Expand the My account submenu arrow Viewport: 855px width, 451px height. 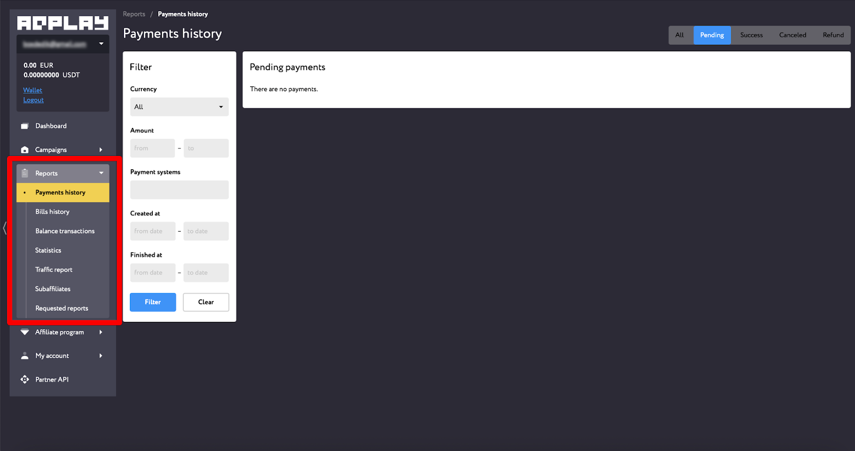coord(100,355)
